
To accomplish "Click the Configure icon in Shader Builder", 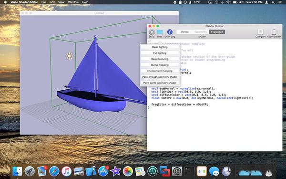I will click(x=260, y=32).
